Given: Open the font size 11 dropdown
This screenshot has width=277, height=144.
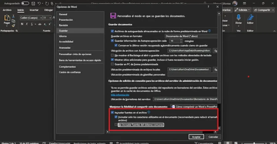Looking at the screenshot, I should click(50, 18).
